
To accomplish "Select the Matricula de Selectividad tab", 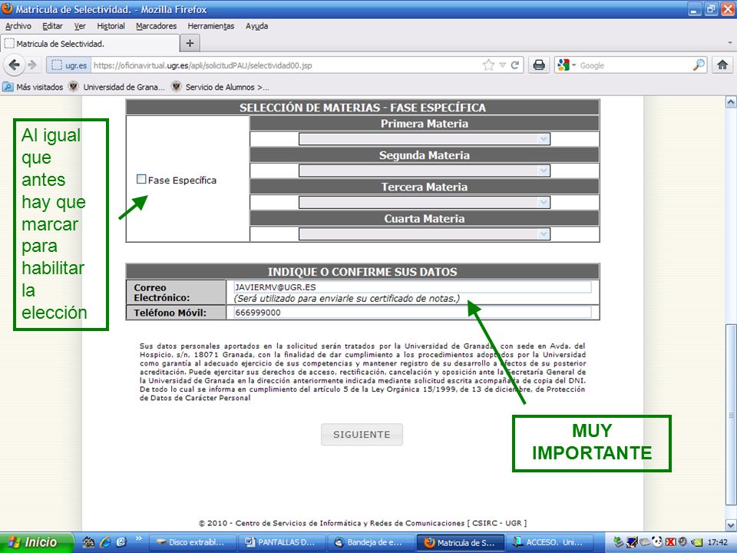I will tap(89, 44).
